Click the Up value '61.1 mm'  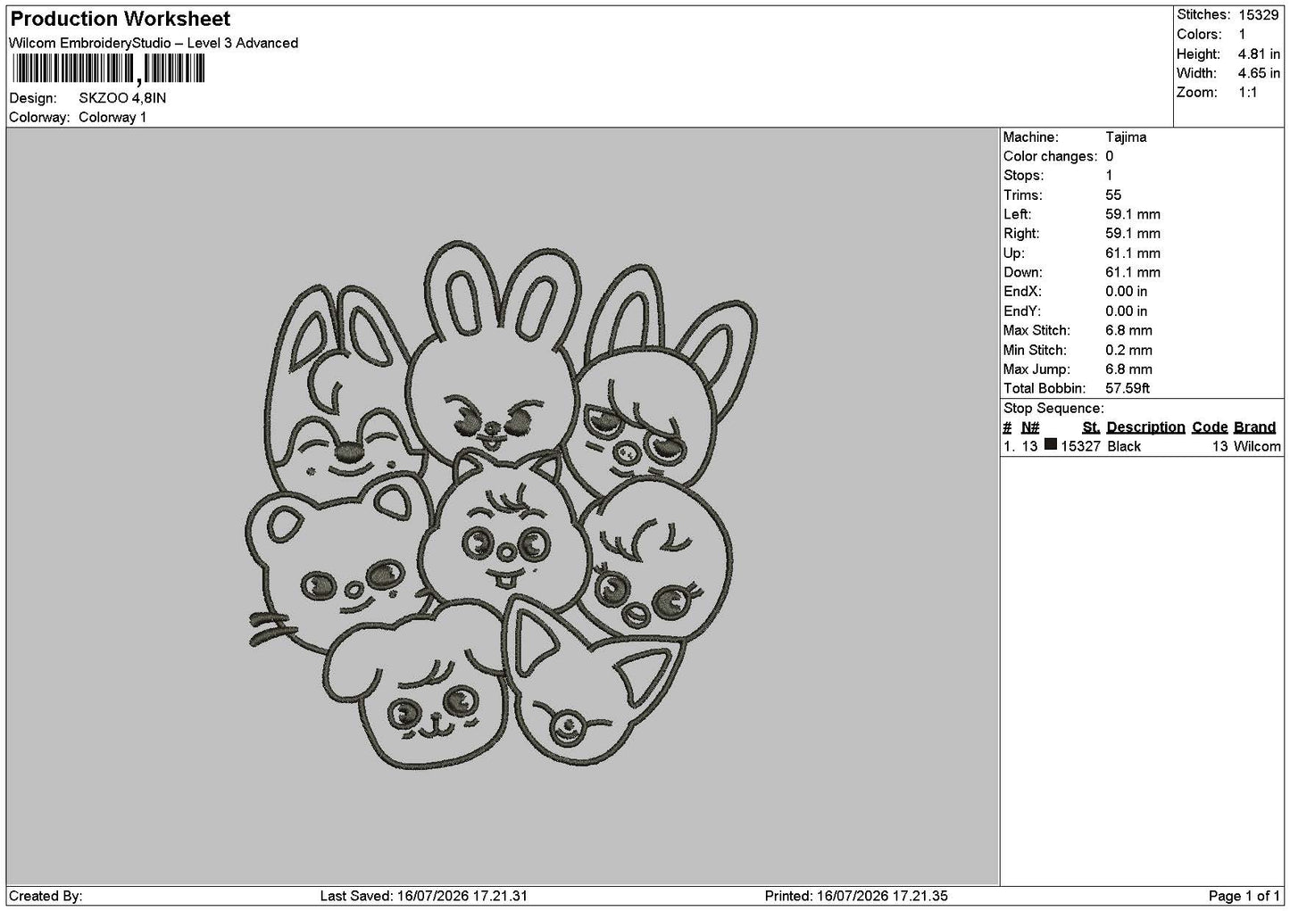(x=1133, y=253)
